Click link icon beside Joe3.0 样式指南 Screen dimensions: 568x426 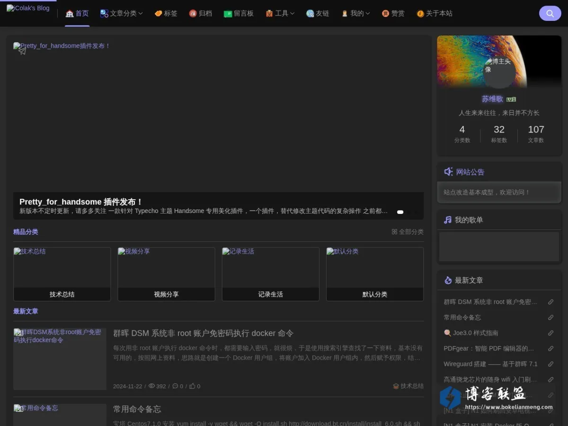[550, 333]
